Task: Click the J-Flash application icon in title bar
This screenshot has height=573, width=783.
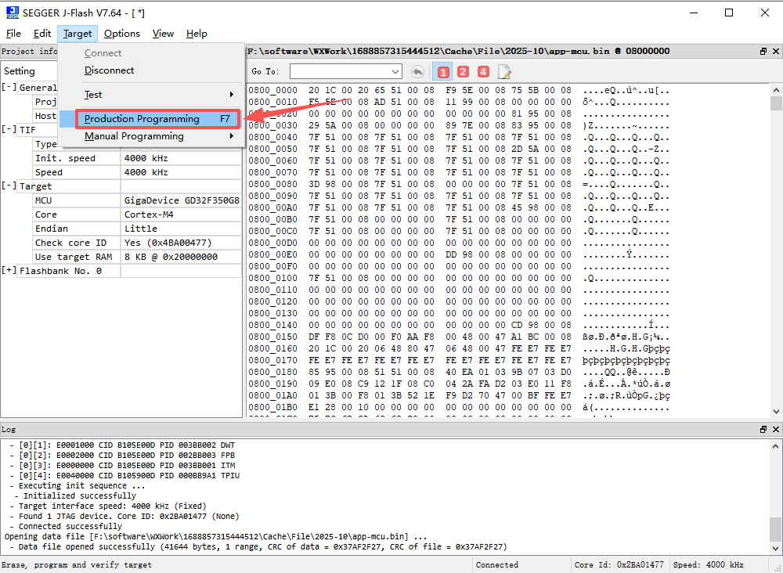Action: [12, 13]
